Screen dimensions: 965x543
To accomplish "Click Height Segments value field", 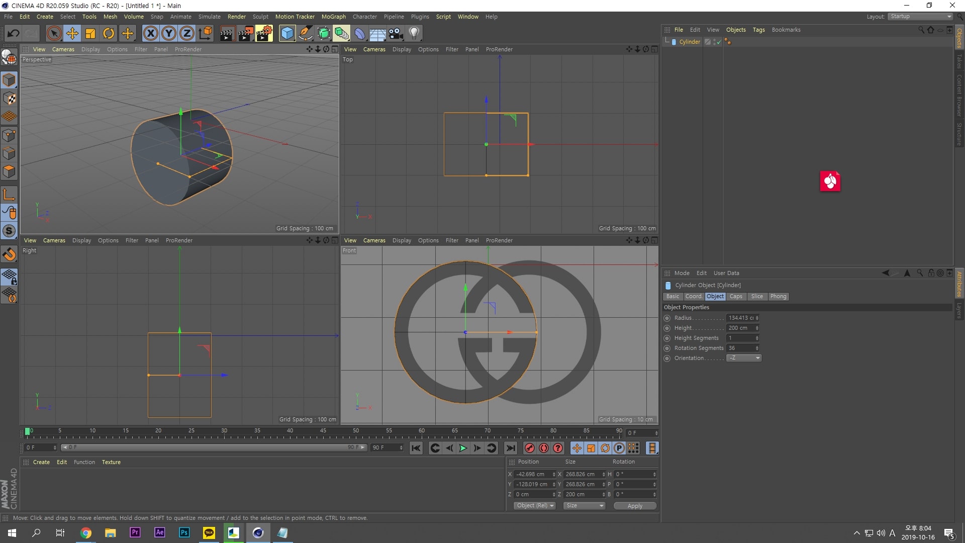I will (740, 338).
